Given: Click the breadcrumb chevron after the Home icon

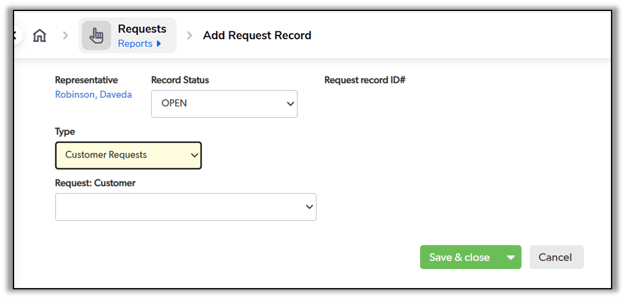Looking at the screenshot, I should point(65,35).
